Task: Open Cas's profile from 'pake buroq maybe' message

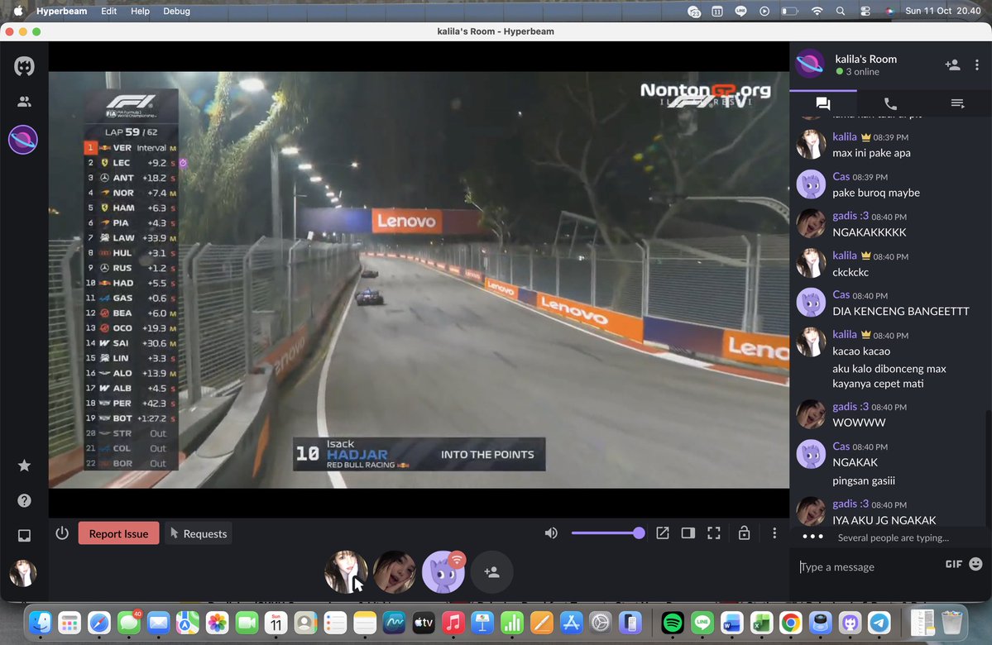Action: coord(811,184)
